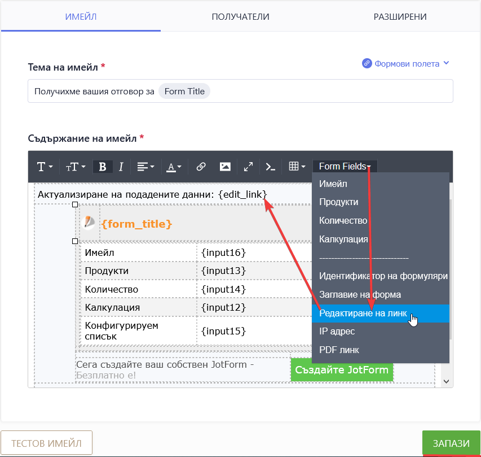
Task: Click the Тестов имейл button
Action: tap(46, 443)
